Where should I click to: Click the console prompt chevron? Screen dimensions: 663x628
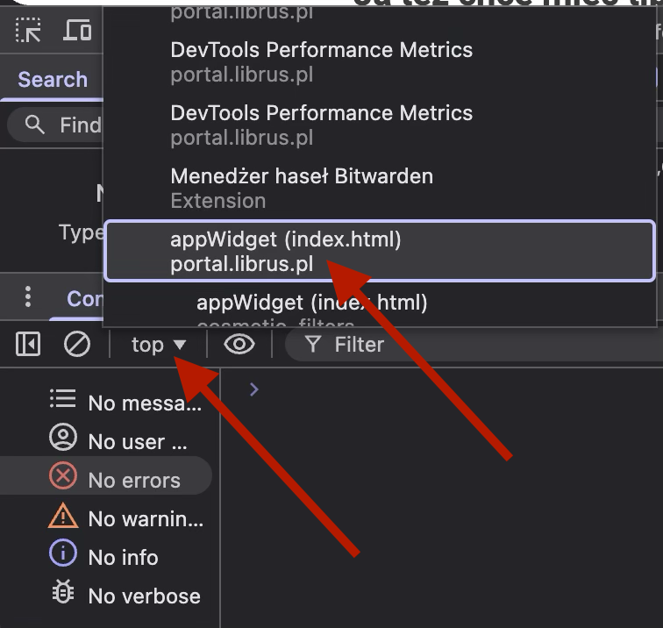[254, 389]
